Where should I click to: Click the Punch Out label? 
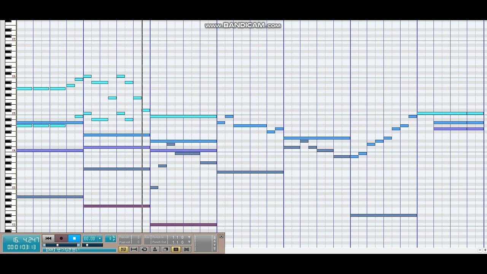(x=159, y=242)
